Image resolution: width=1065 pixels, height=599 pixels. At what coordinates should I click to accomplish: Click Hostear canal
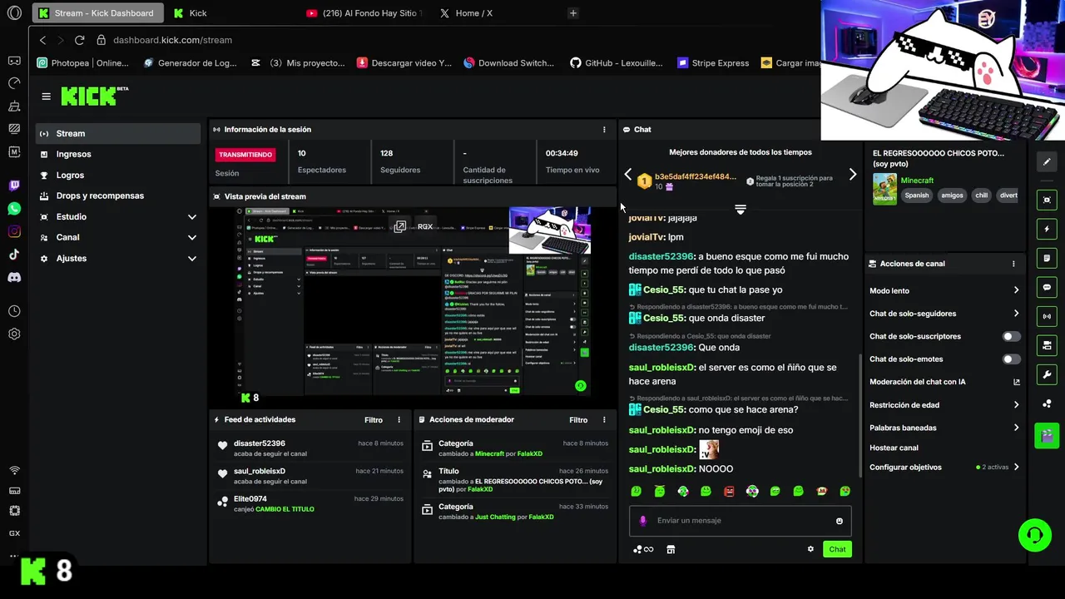(894, 448)
